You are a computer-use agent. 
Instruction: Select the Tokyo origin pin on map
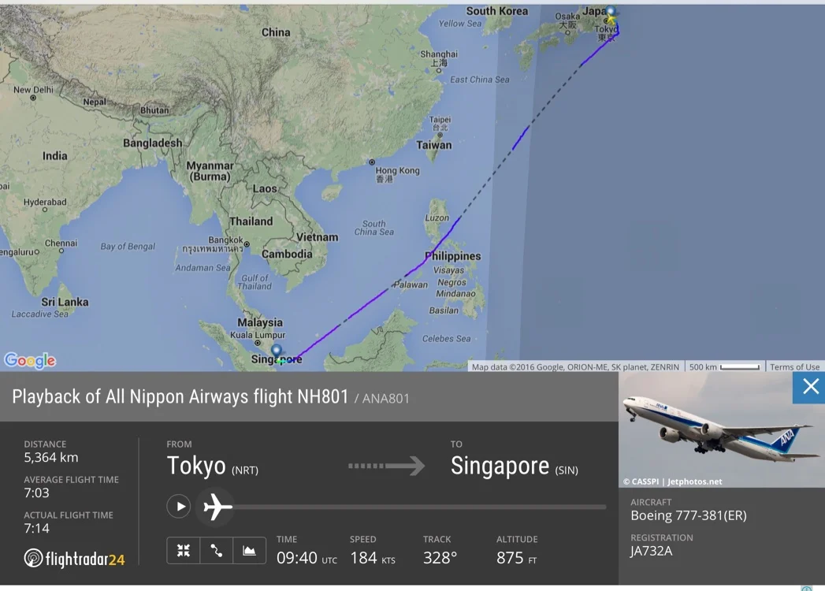[x=611, y=11]
